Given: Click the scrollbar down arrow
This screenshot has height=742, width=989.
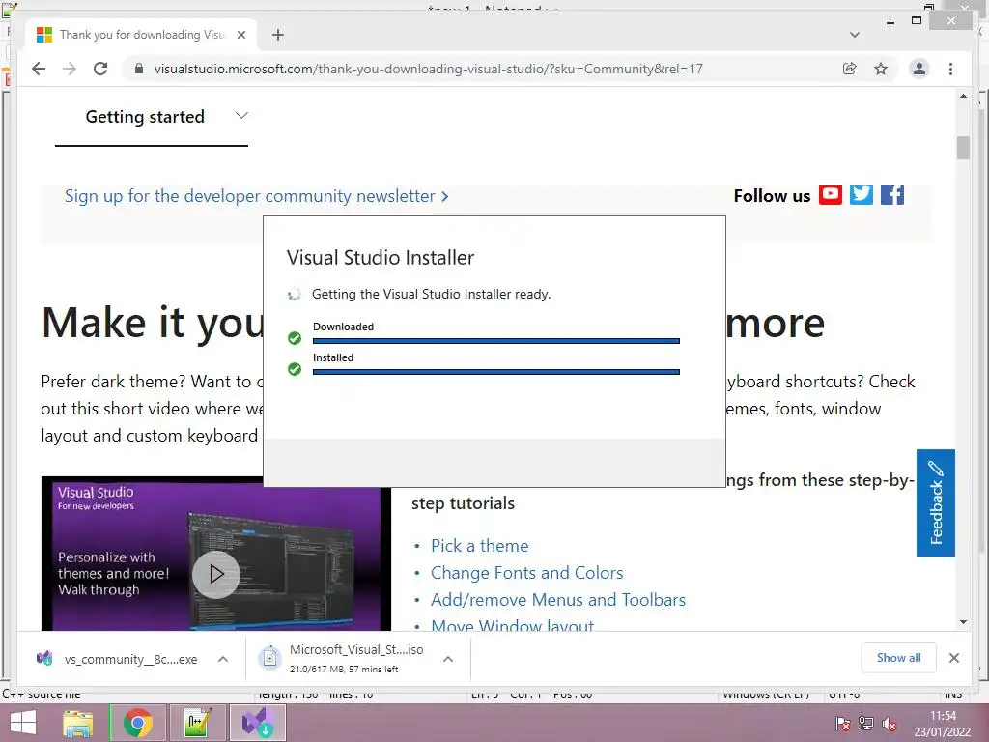Looking at the screenshot, I should coord(963,622).
